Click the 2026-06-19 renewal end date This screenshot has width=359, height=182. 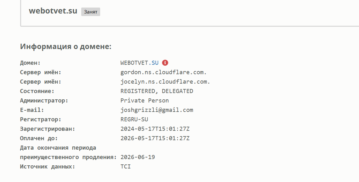(x=138, y=157)
